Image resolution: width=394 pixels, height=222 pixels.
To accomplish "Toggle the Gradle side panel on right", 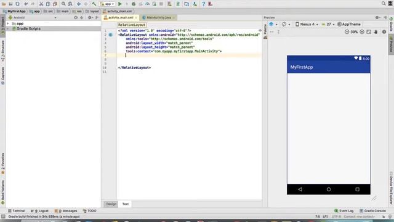I will pos(391,25).
